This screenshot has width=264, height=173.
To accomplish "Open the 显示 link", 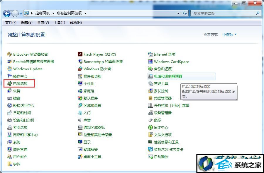I will click(87, 142).
